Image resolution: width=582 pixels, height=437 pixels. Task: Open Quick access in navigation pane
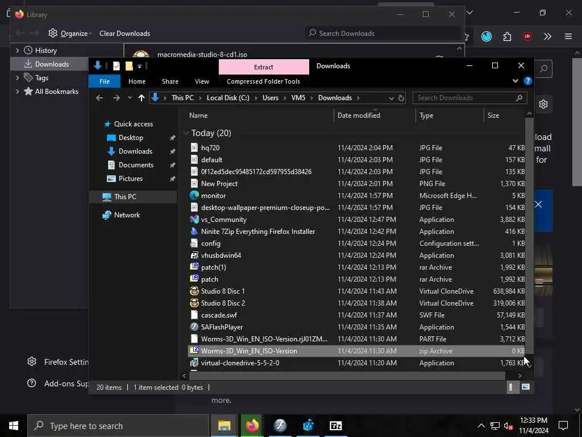click(x=133, y=123)
